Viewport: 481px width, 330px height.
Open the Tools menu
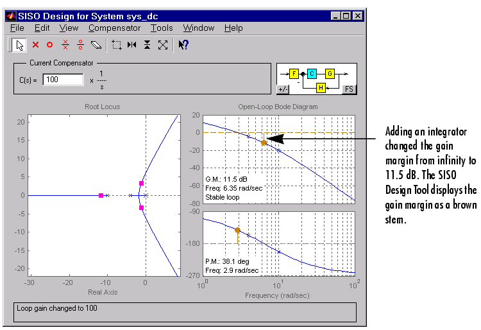click(162, 28)
